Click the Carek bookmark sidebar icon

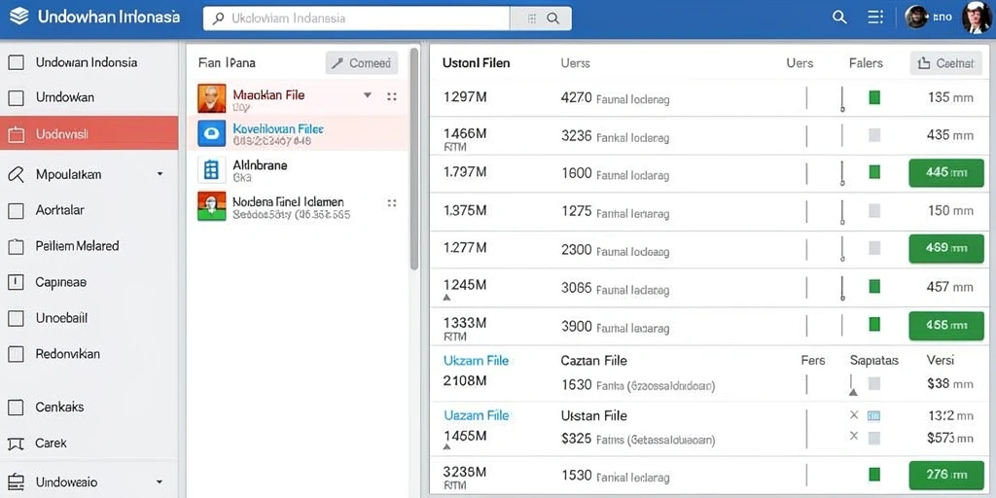tap(16, 444)
